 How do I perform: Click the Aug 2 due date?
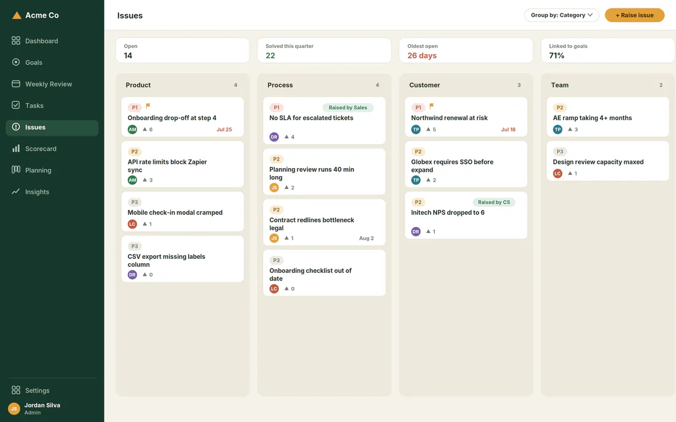tap(366, 239)
